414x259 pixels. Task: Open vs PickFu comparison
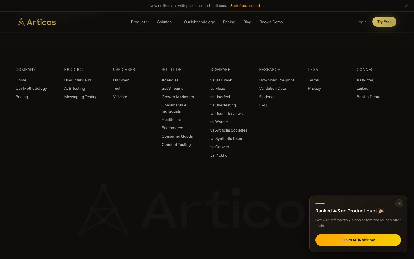[219, 155]
